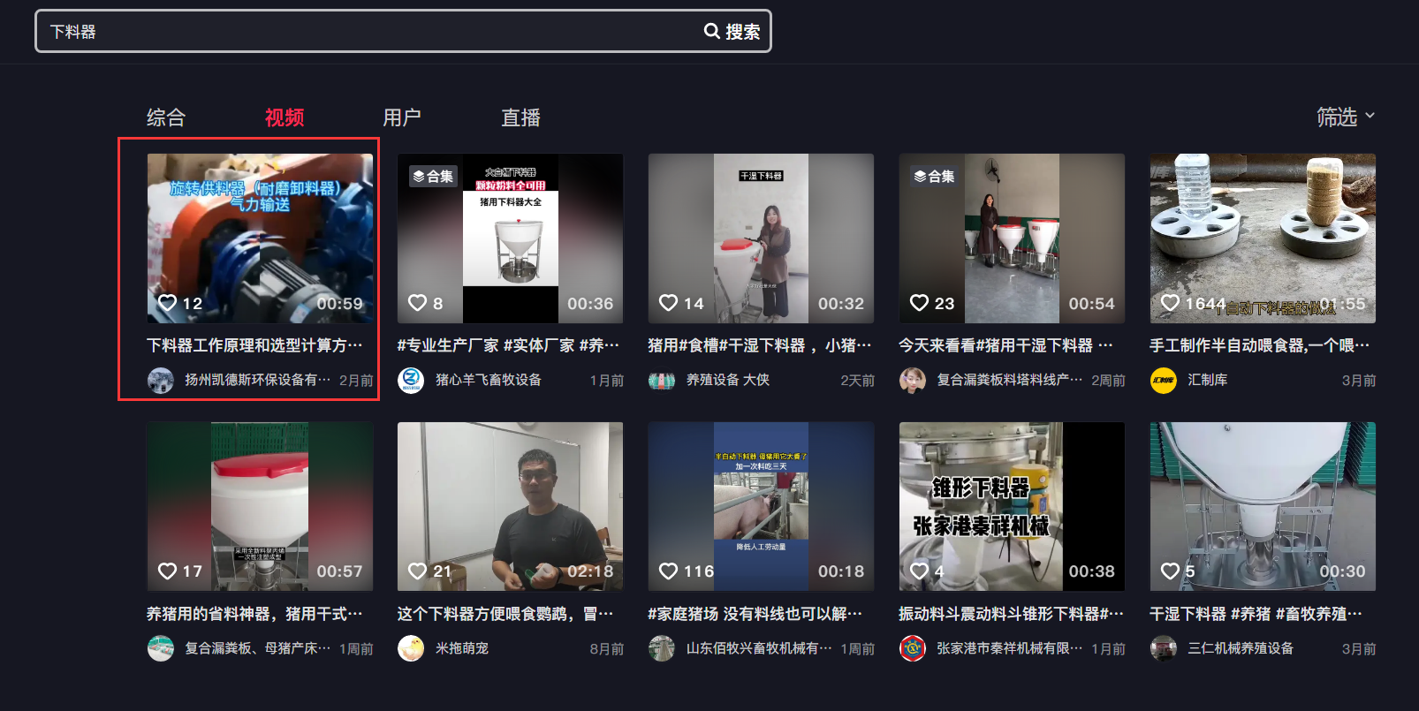Open 三仁机械养殖设备 avatar
This screenshot has width=1419, height=711.
(1164, 648)
